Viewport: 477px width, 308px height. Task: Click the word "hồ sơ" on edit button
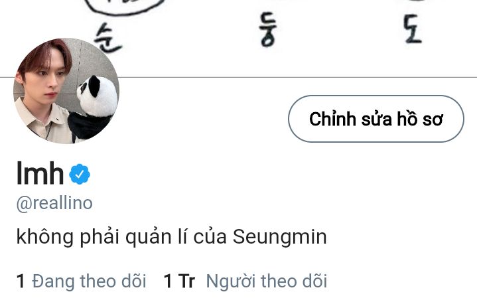click(x=419, y=119)
